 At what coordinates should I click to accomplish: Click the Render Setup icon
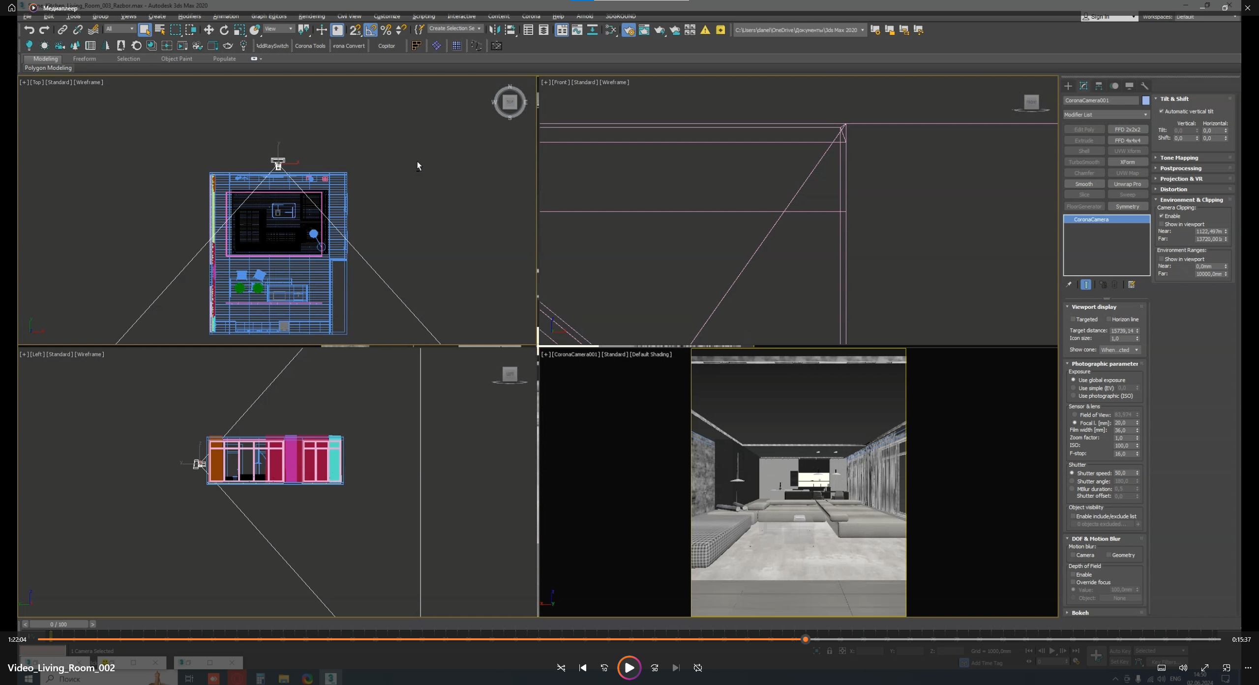click(x=629, y=30)
